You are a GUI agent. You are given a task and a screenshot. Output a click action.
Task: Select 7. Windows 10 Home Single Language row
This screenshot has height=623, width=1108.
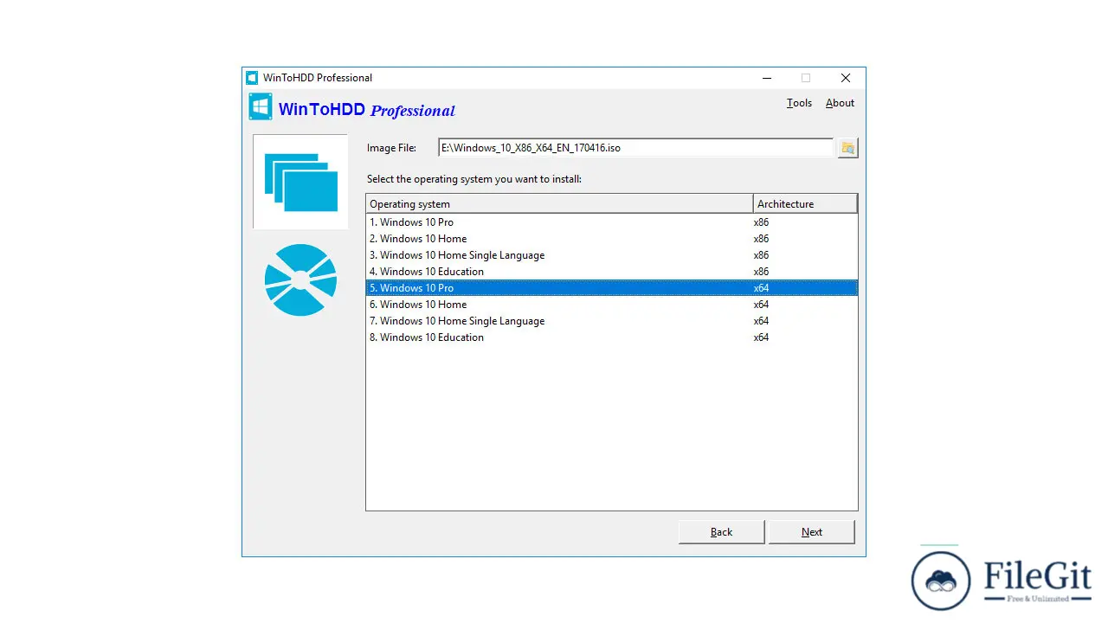pyautogui.click(x=612, y=321)
